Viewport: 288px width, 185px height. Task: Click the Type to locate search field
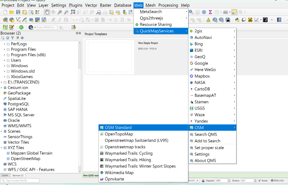(x=20, y=180)
